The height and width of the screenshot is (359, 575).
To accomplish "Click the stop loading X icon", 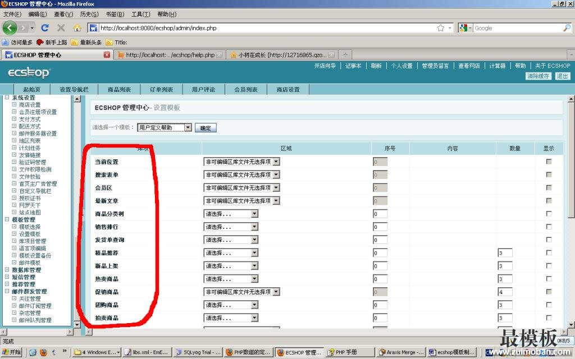I will [x=61, y=27].
